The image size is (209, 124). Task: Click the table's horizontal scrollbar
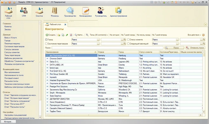point(88,115)
